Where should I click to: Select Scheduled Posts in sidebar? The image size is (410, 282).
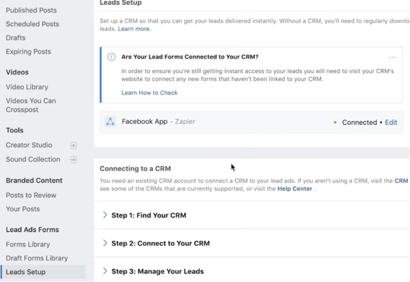(33, 24)
